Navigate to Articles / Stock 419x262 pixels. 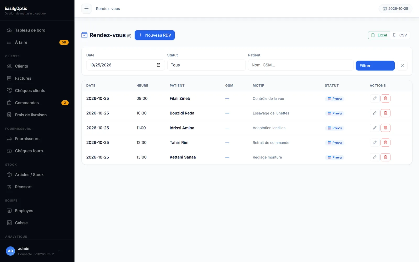(37, 174)
